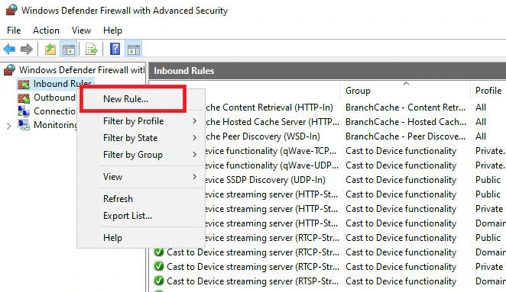Click the Connection Security Rules icon
The image size is (506, 292).
point(24,111)
